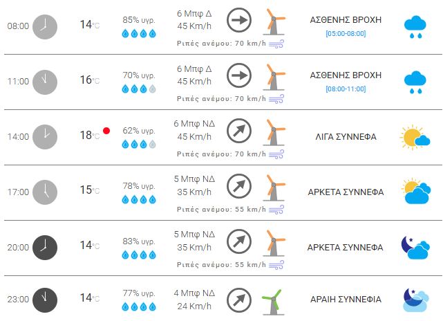Click the humidity droplets at 11:00

pos(139,89)
